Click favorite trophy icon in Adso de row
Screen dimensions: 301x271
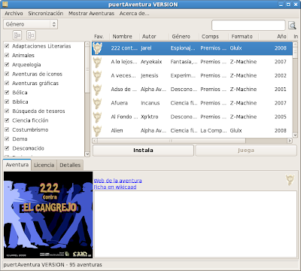(x=97, y=90)
